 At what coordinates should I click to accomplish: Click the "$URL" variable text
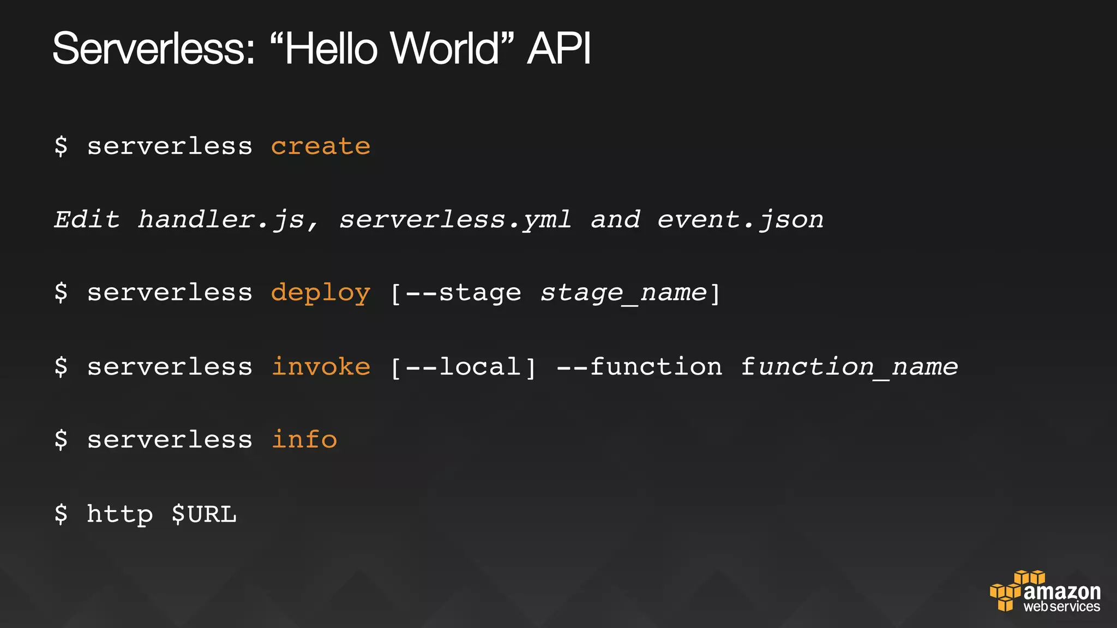[x=204, y=514]
